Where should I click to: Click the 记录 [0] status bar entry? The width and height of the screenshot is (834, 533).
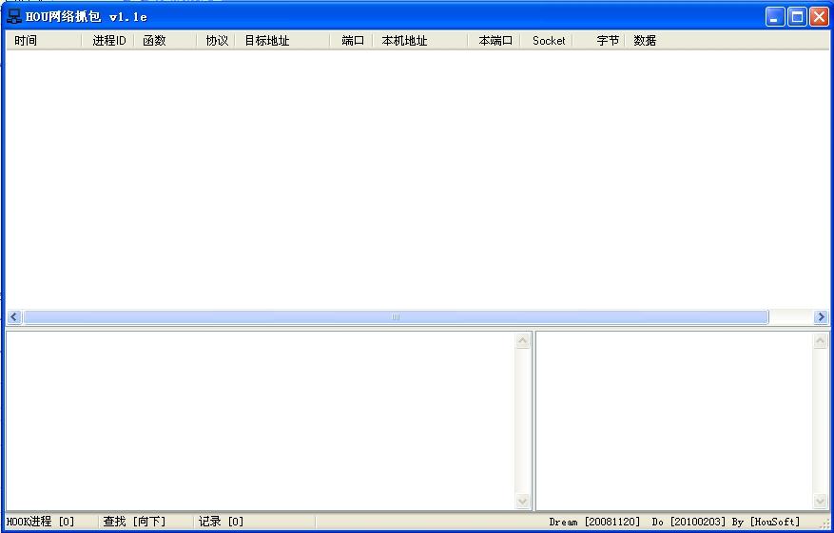click(x=221, y=522)
